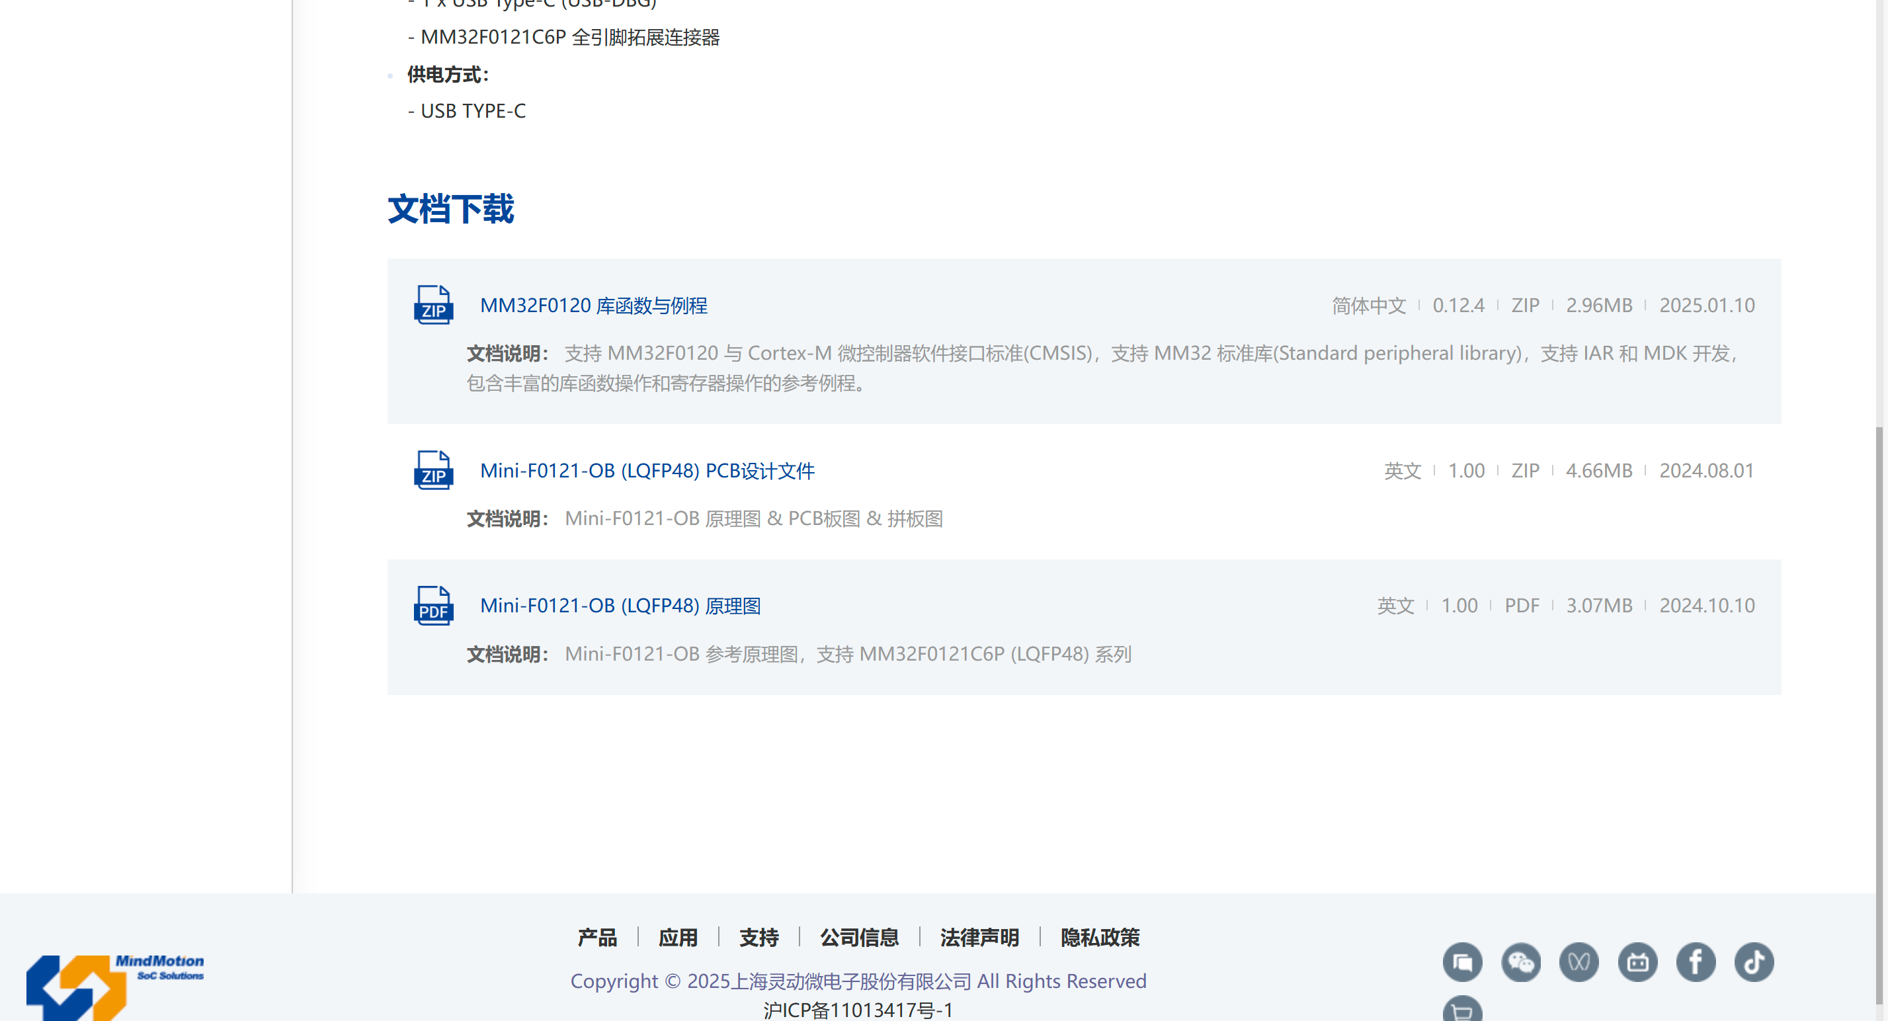This screenshot has width=1888, height=1021.
Task: Open 法律声明 footer link
Action: point(979,938)
